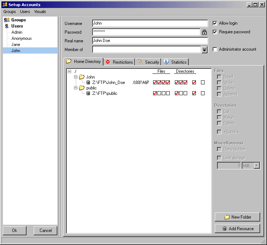Click the disk icon for Z:\FTP\John_Doe
This screenshot has width=267, height=245.
[x=88, y=83]
